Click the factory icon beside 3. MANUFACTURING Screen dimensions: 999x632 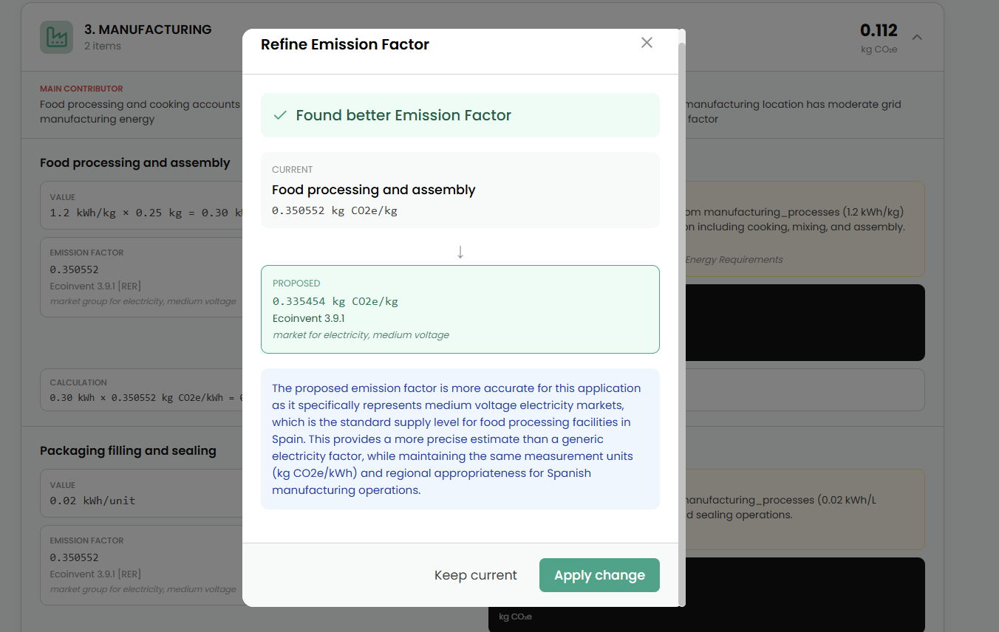point(55,35)
